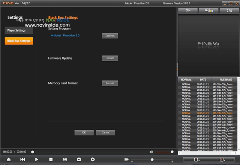The image size is (240, 165).
Task: Select the Model : Finedrive 2.0 entry
Action: click(x=65, y=36)
